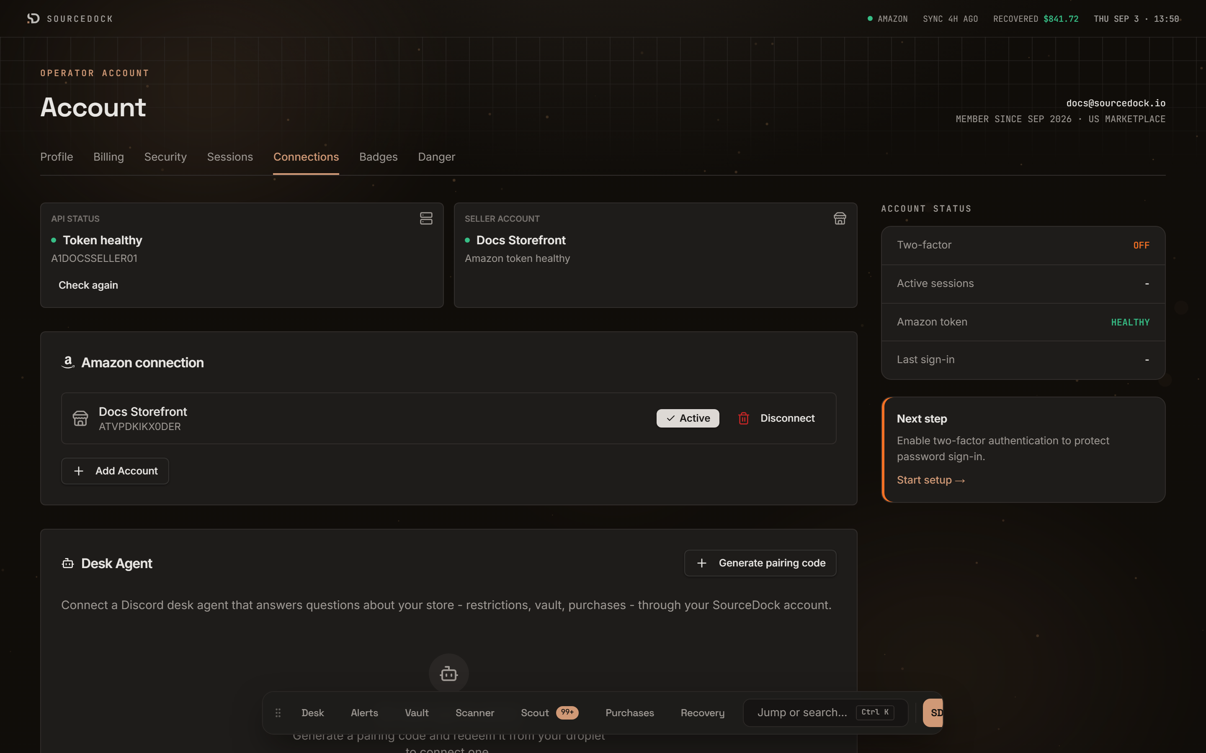Click the Token healthy status text

(x=102, y=240)
